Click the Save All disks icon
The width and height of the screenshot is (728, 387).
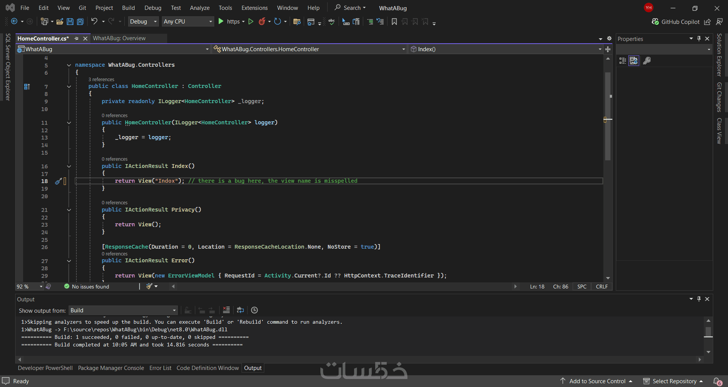80,22
